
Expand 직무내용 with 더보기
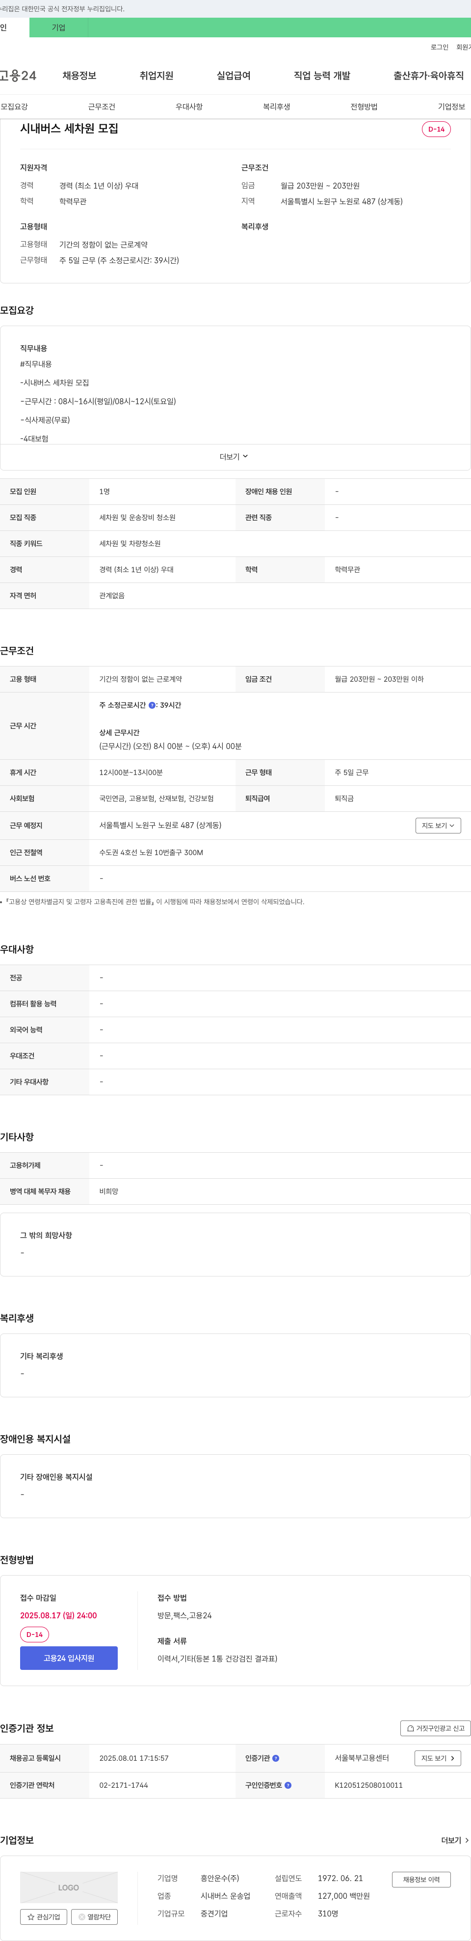235,457
